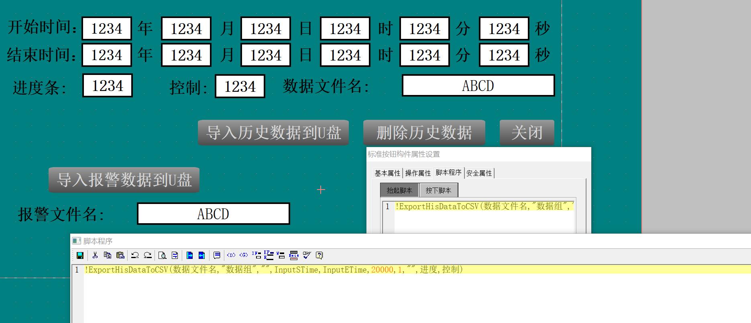
Task: Select the start time year input box
Action: 107,28
